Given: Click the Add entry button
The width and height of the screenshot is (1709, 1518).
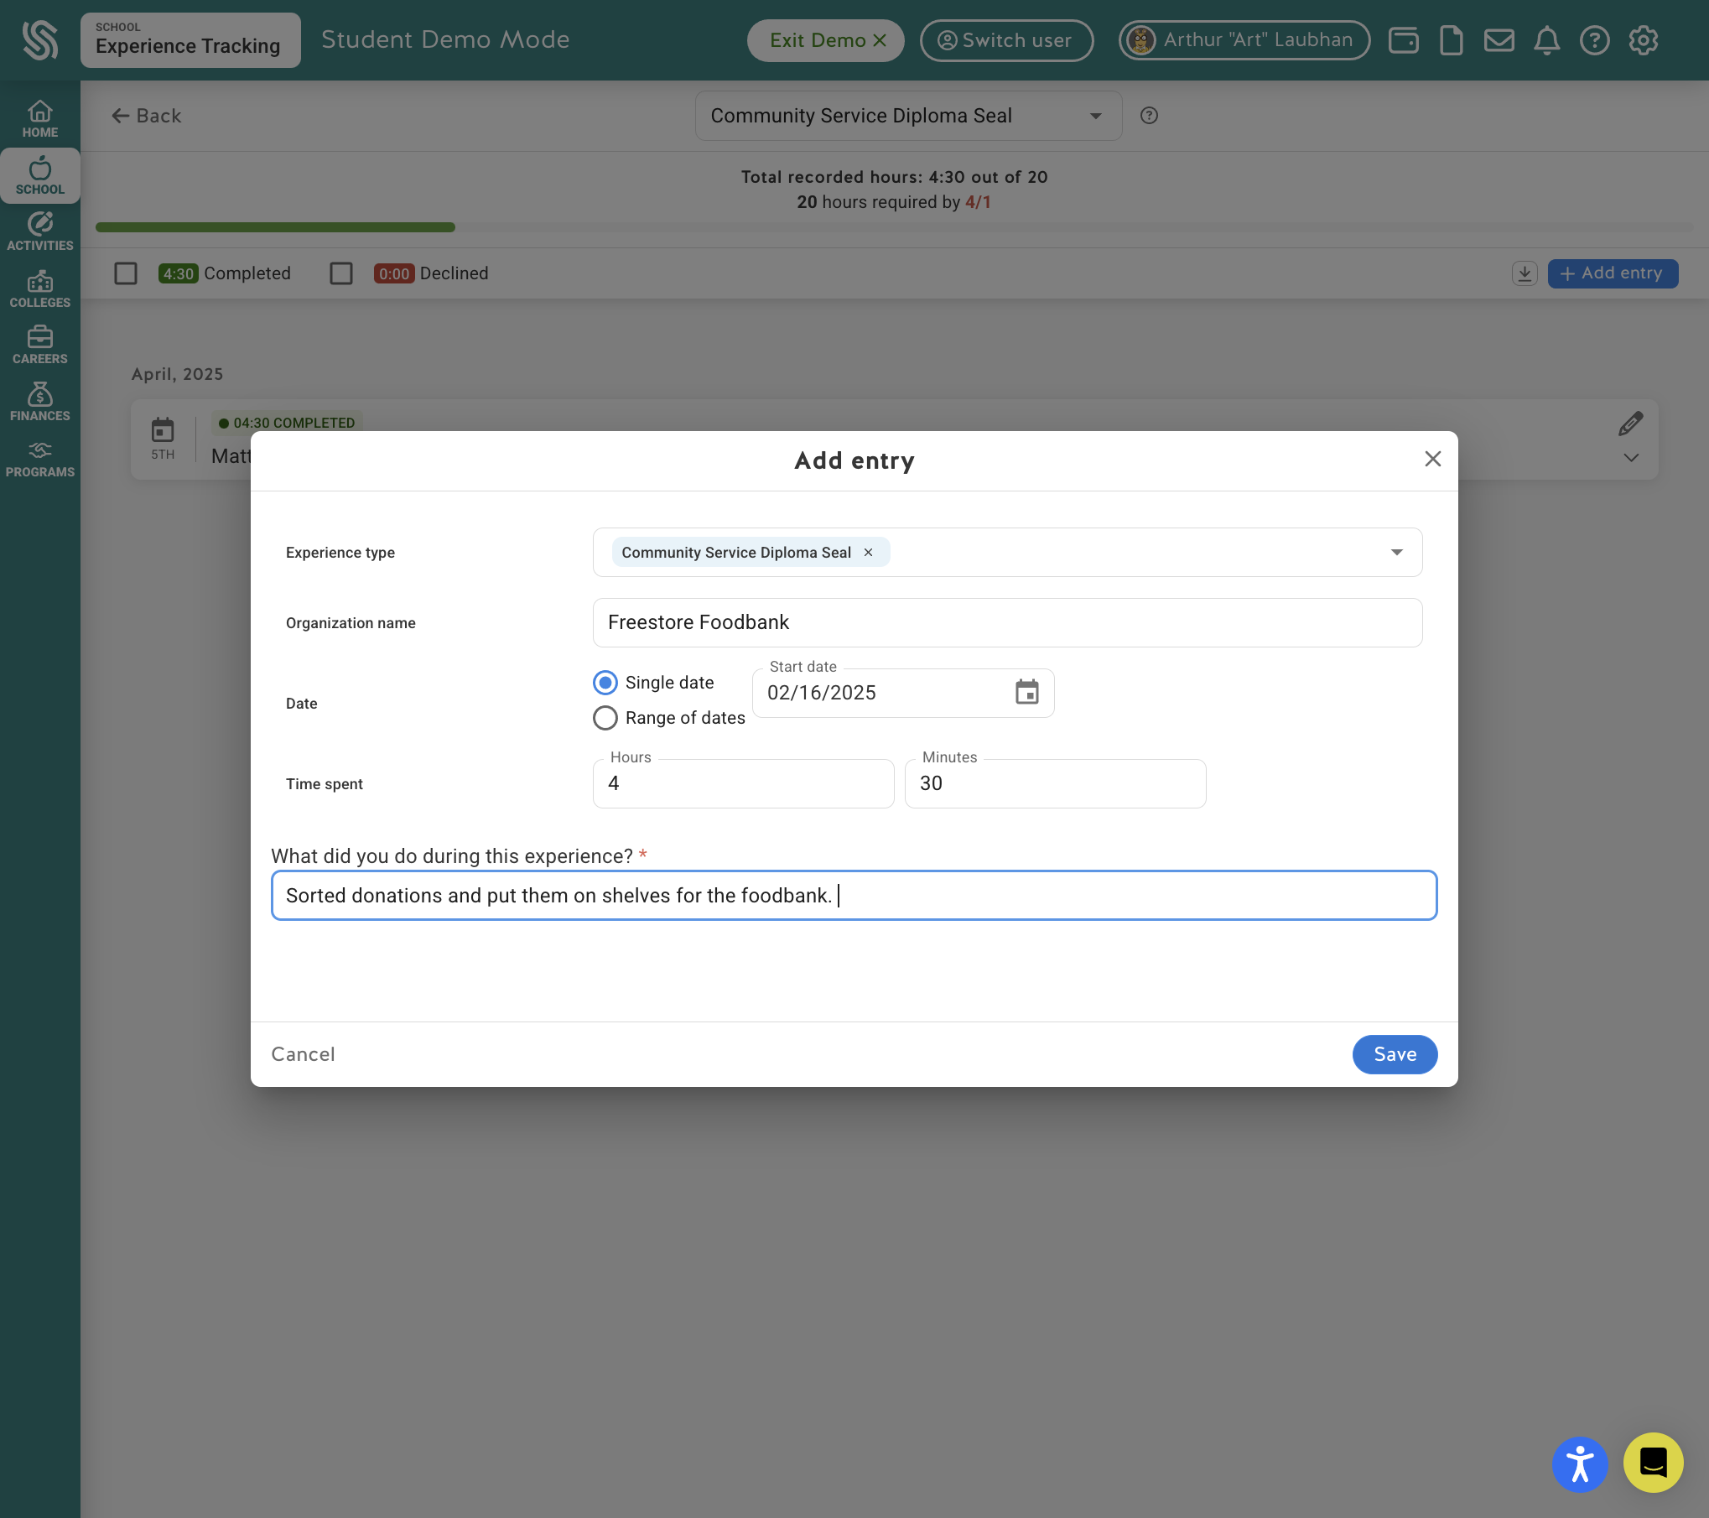Looking at the screenshot, I should [x=1613, y=273].
